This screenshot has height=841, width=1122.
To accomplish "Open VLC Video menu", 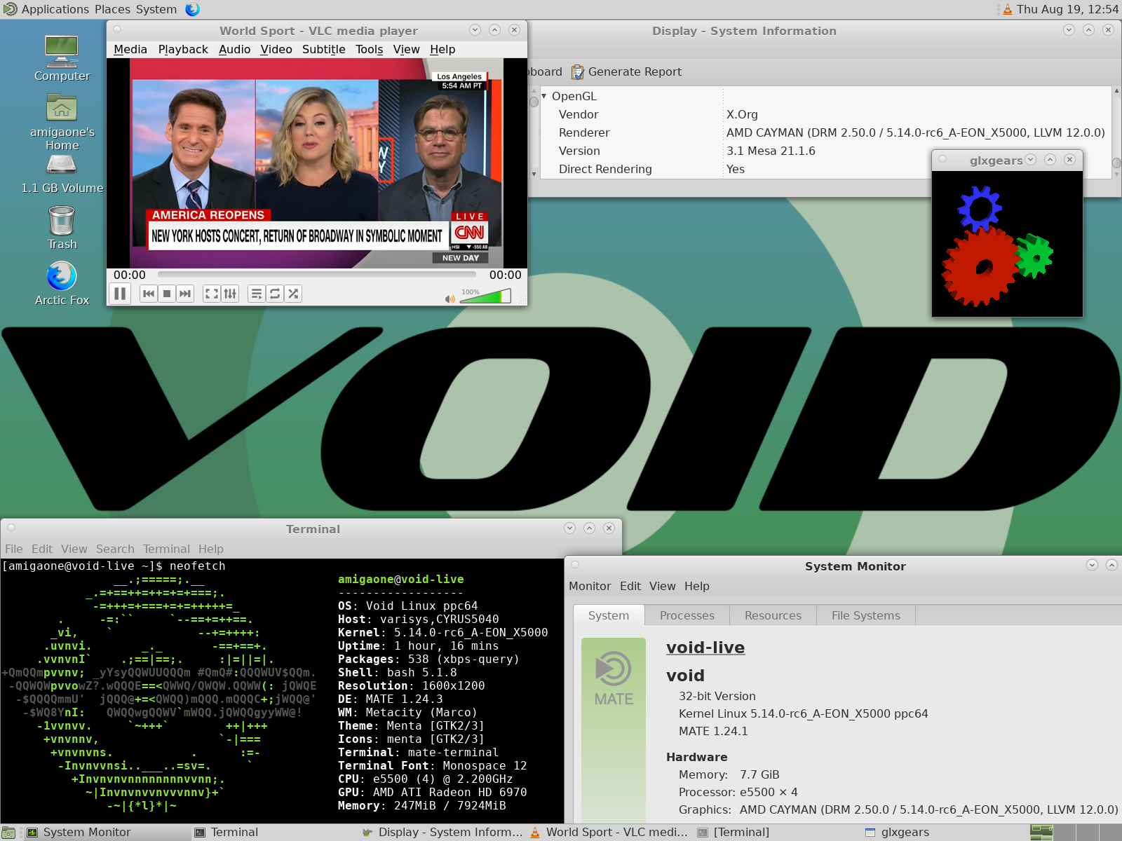I will [x=276, y=49].
